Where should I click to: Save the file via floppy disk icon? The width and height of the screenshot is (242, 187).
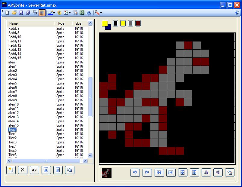tap(21, 13)
